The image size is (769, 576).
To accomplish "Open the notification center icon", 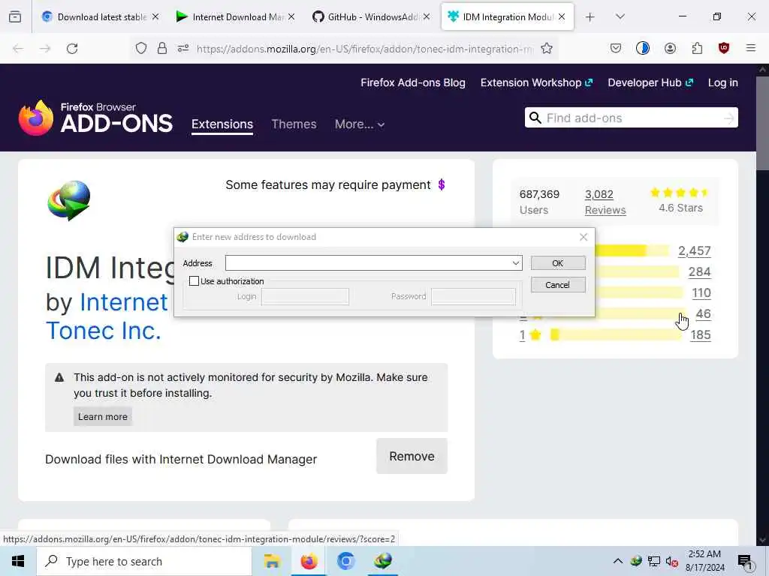I will click(745, 562).
